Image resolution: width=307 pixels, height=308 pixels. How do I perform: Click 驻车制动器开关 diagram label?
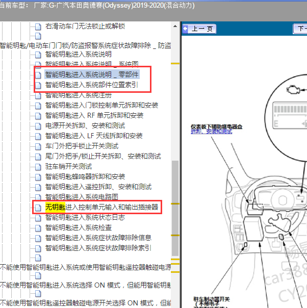click(x=212, y=299)
